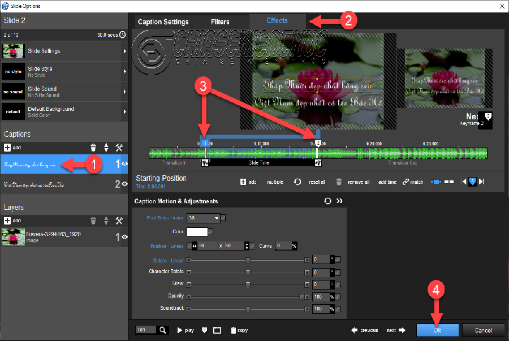Select keyframe 1 shield marker in navigator
Image resolution: width=509 pixels, height=341 pixels.
pyautogui.click(x=473, y=182)
